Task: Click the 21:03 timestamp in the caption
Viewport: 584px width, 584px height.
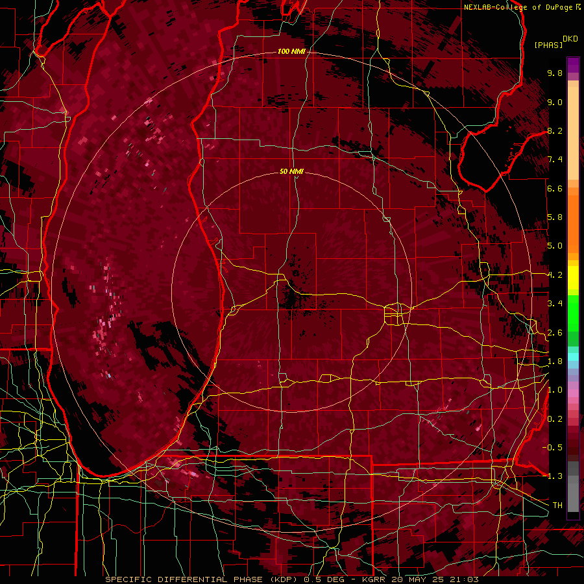Action: point(465,579)
